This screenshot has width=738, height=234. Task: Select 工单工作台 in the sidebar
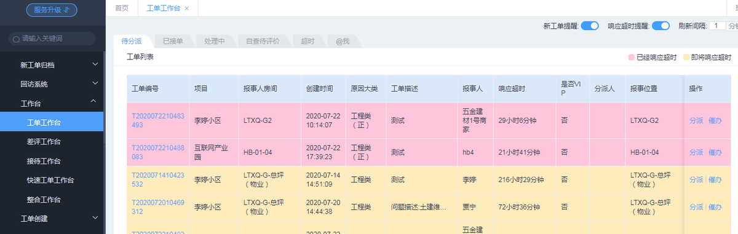click(52, 122)
